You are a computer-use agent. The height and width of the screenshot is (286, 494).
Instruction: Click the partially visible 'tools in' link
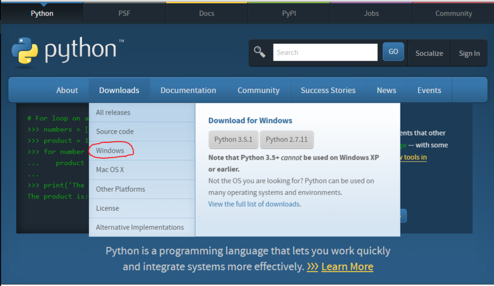click(414, 157)
